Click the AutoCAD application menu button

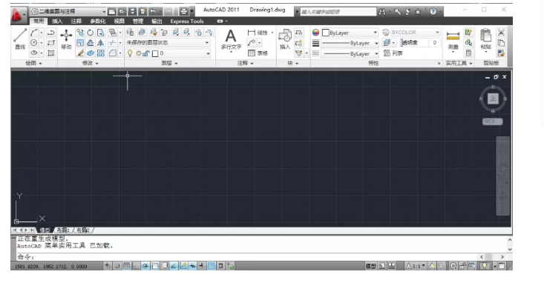pos(18,16)
